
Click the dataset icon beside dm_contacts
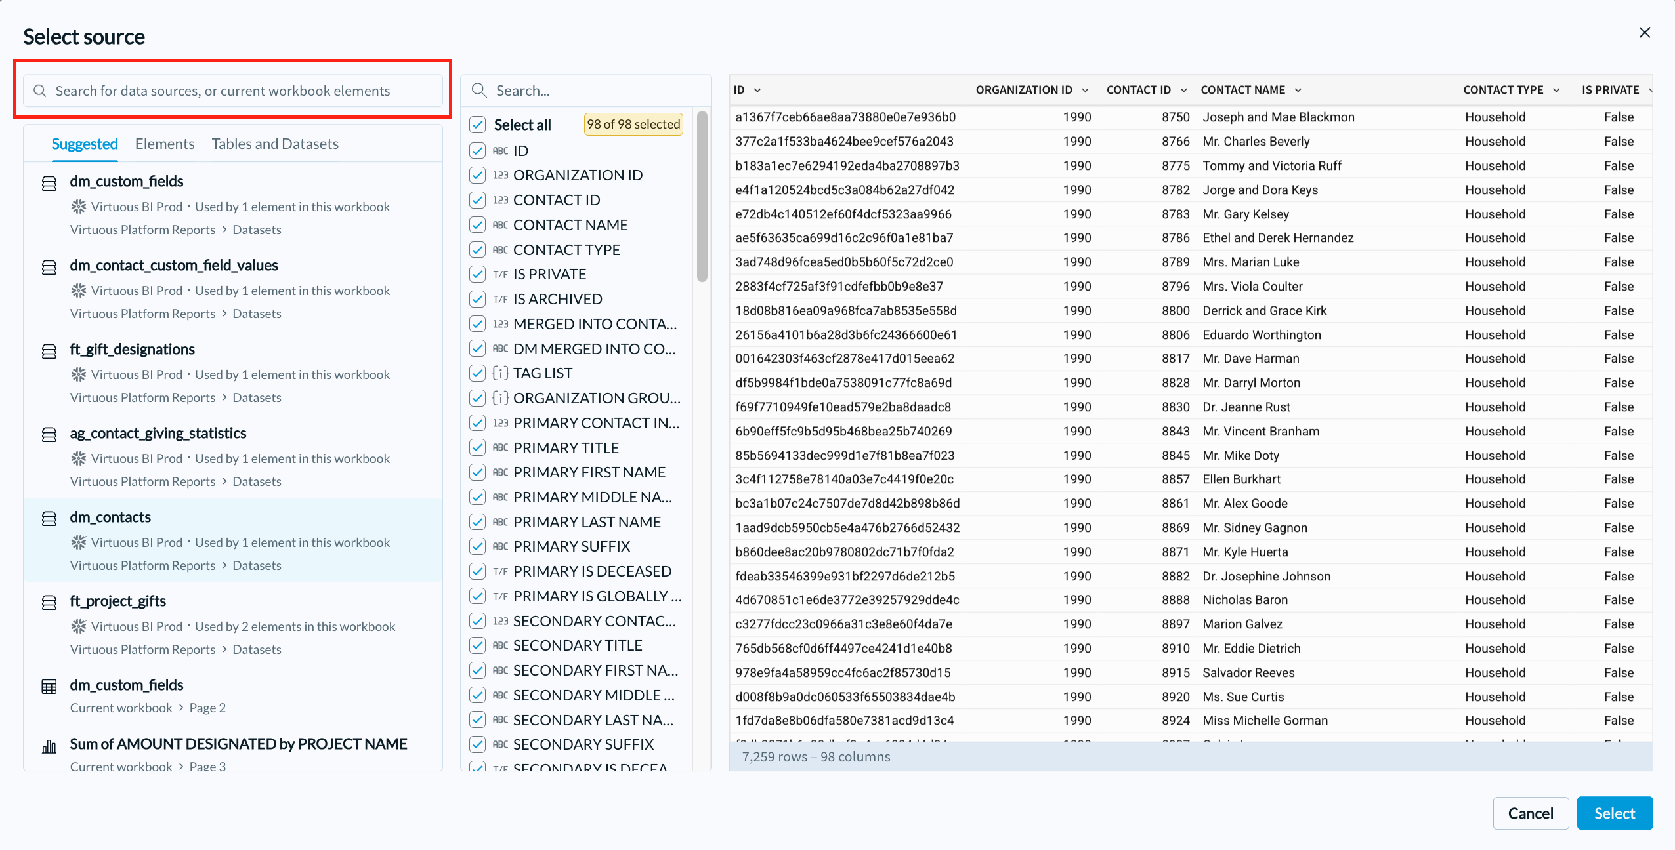tap(49, 518)
